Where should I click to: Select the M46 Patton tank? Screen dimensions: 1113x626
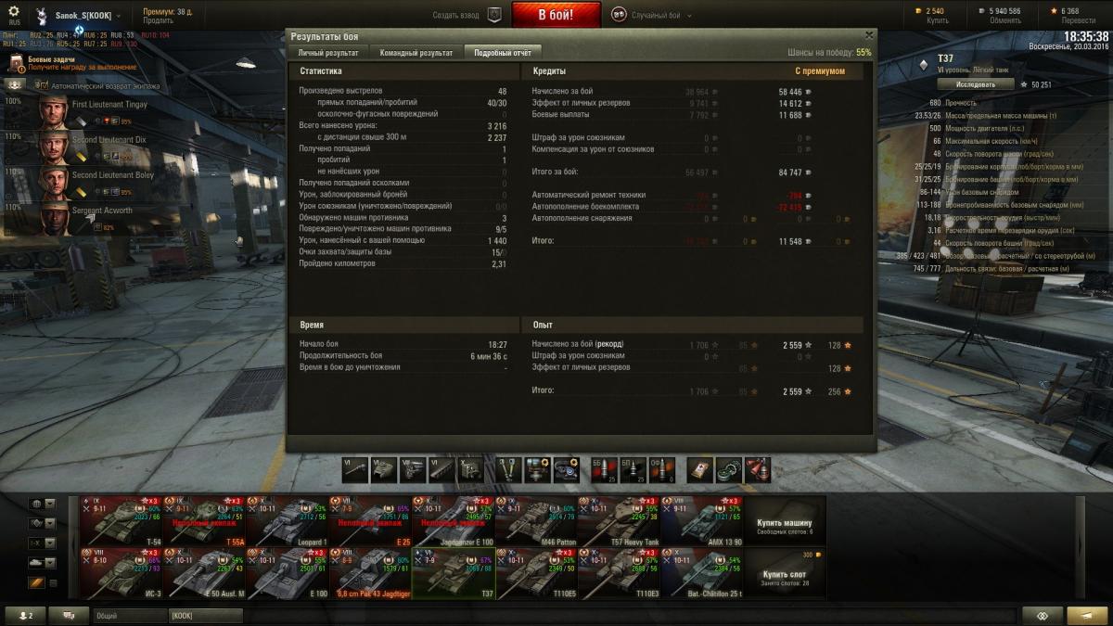pos(537,521)
